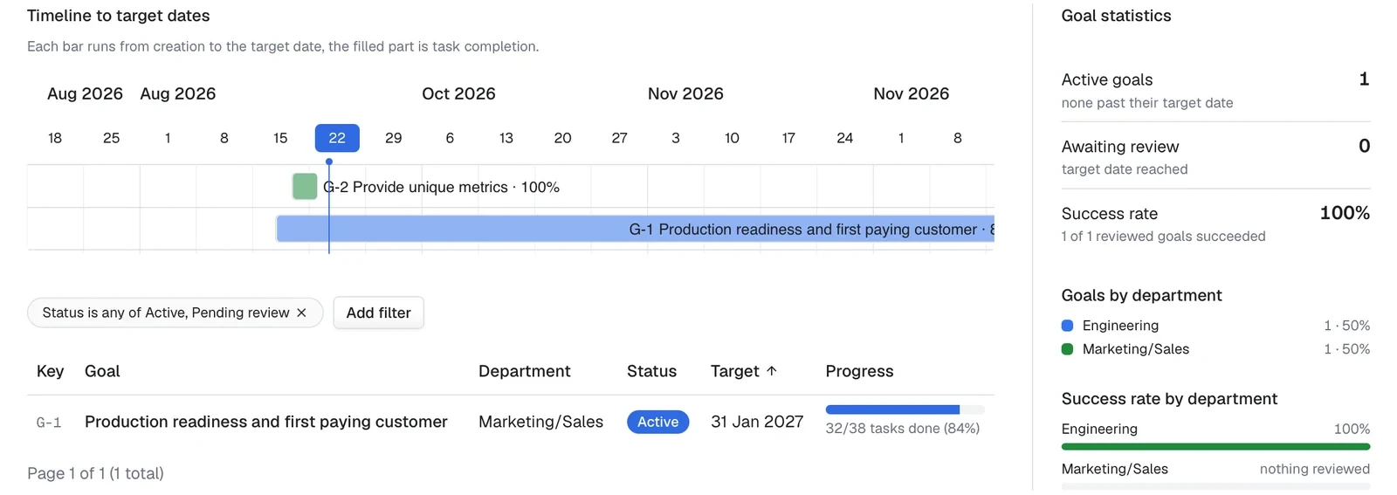Click the date 27 on the timeline axis

[x=619, y=138]
